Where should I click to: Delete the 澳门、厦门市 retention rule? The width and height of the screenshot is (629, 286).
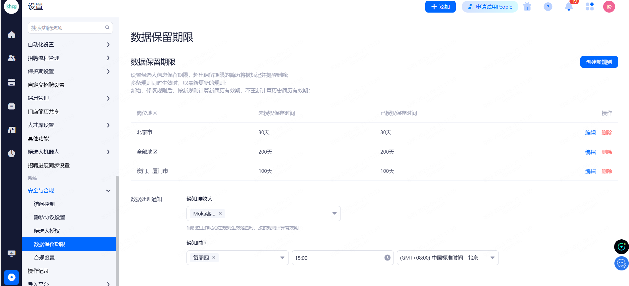coord(607,171)
